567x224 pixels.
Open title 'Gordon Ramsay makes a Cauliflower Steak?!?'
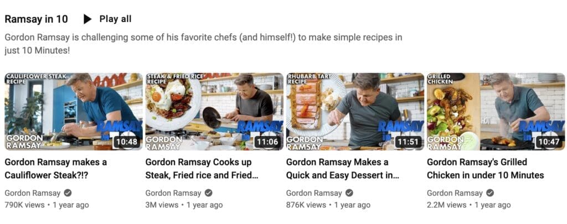tap(56, 169)
